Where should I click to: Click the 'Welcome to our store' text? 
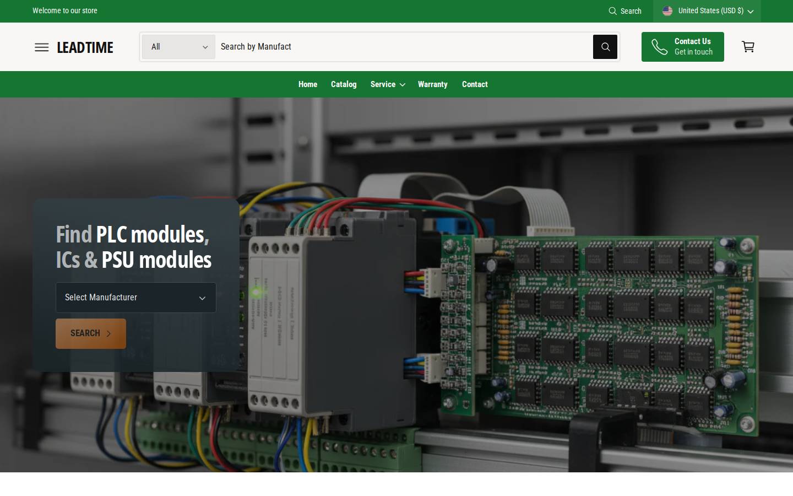(65, 10)
